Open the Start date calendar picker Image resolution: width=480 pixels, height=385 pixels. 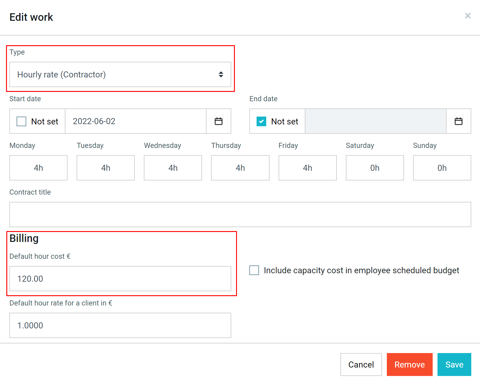pos(219,121)
